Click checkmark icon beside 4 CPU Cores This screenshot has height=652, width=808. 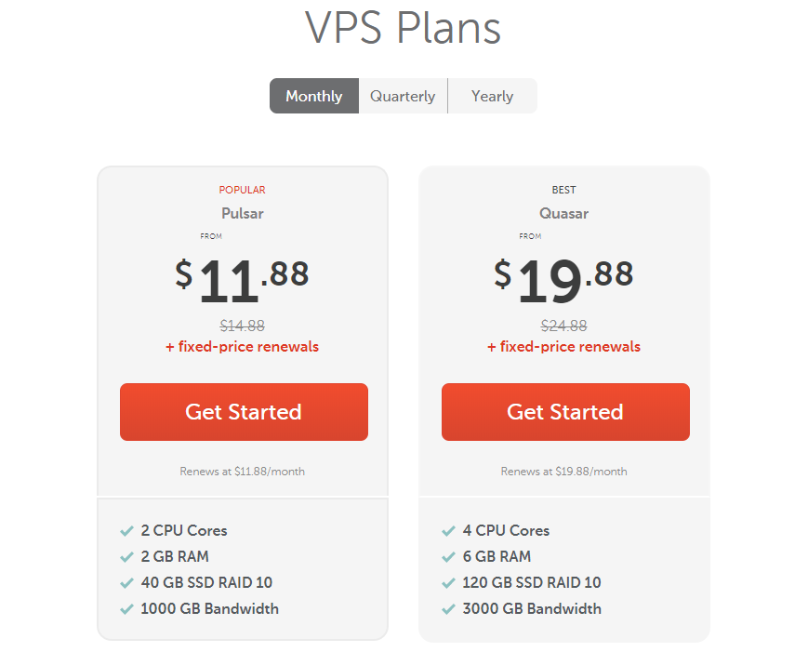[x=448, y=531]
